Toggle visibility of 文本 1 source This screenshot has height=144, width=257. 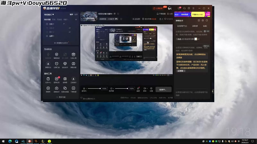[64, 24]
